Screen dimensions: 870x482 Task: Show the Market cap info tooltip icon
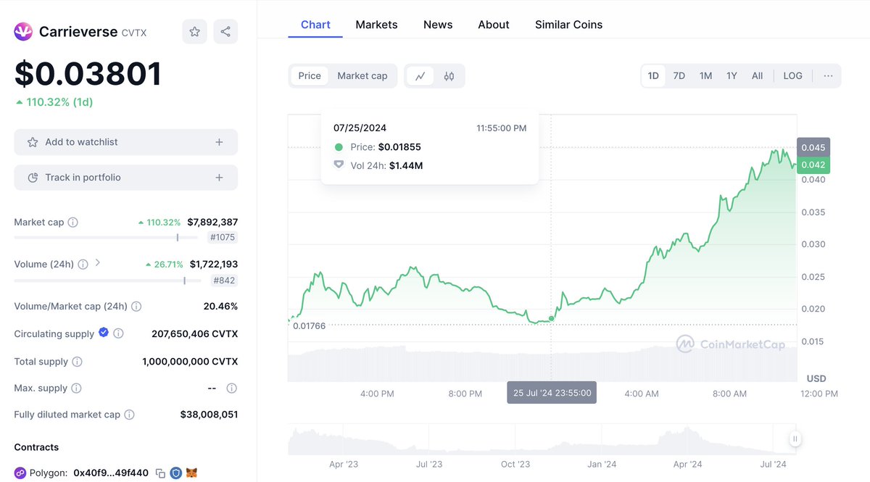click(x=72, y=223)
